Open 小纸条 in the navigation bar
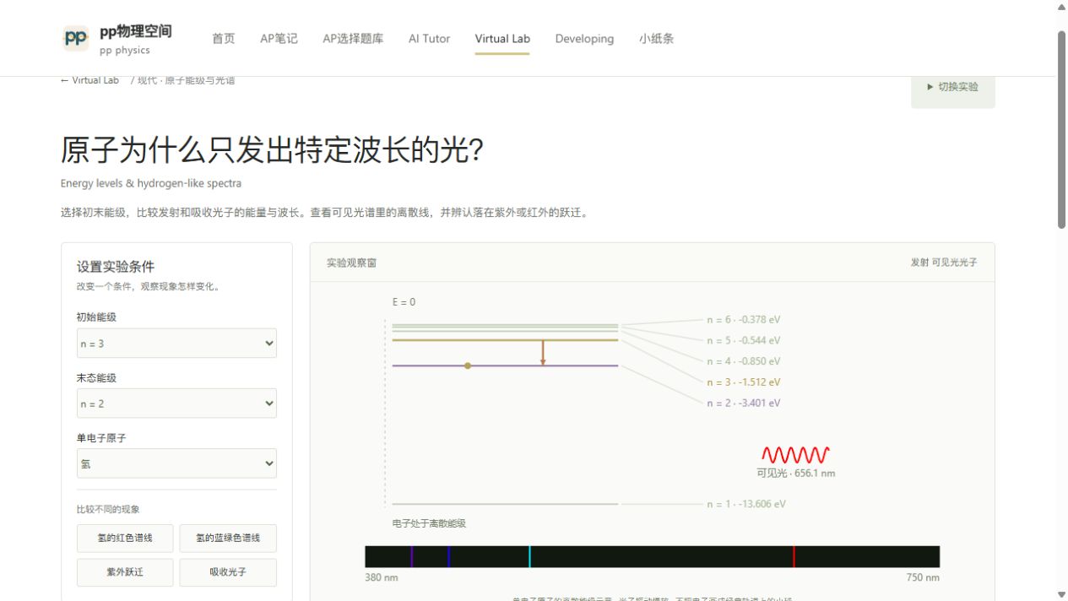The height and width of the screenshot is (601, 1068). [656, 39]
